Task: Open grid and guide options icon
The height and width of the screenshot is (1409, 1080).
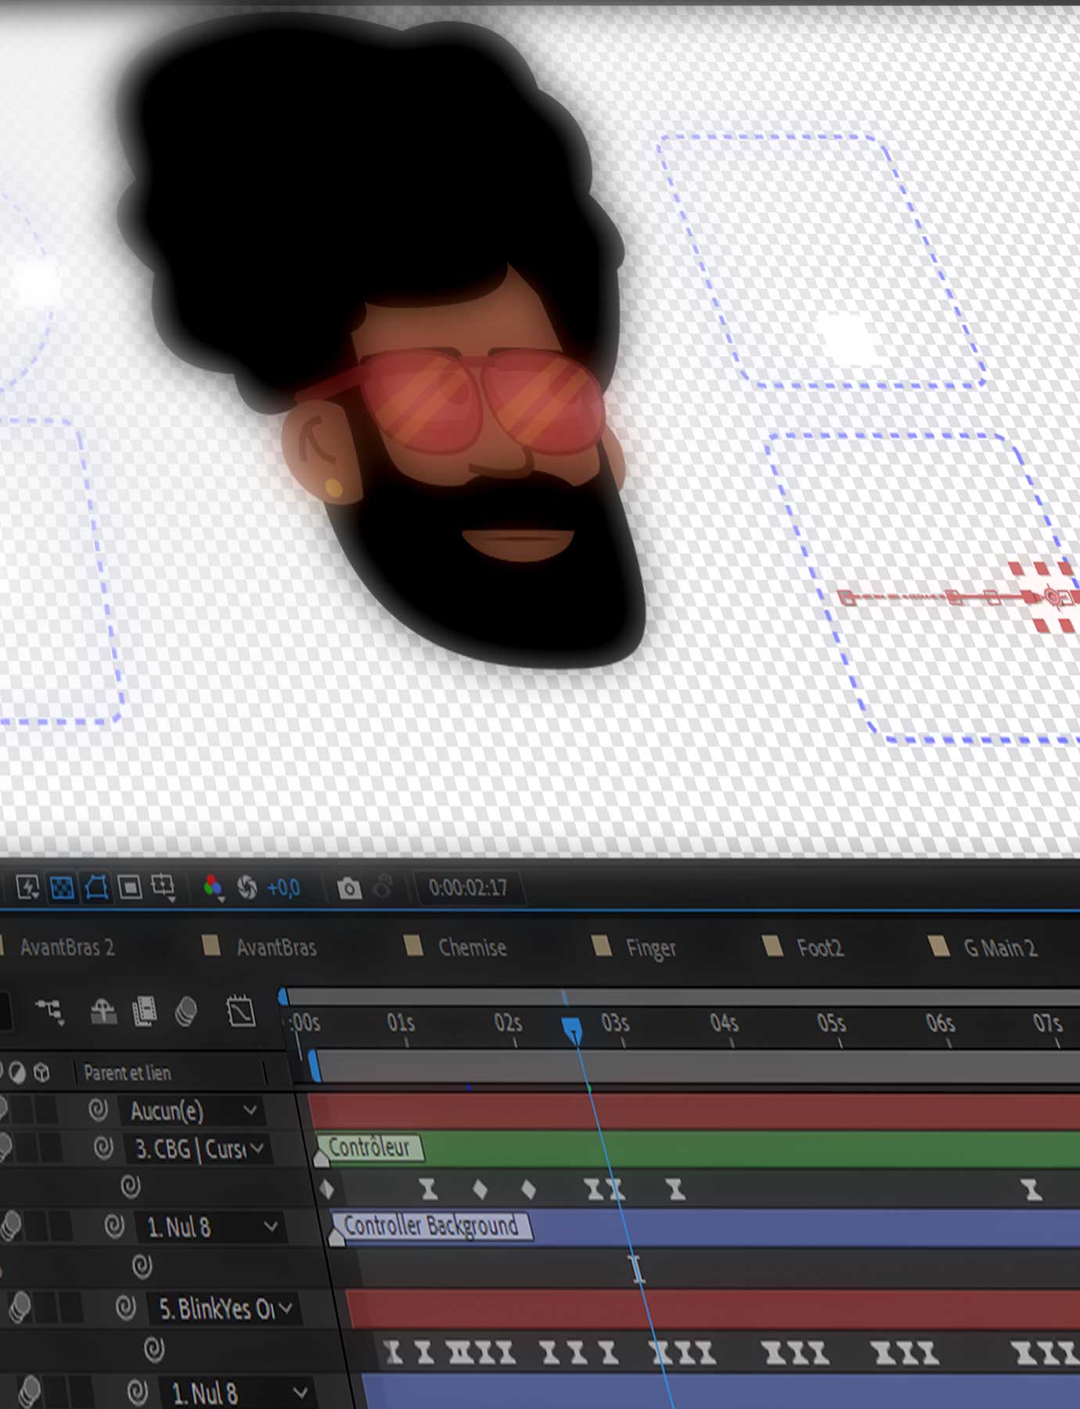Action: (163, 888)
